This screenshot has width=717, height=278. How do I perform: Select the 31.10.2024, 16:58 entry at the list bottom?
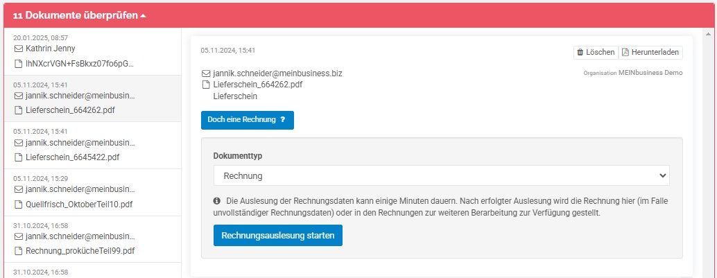point(92,270)
